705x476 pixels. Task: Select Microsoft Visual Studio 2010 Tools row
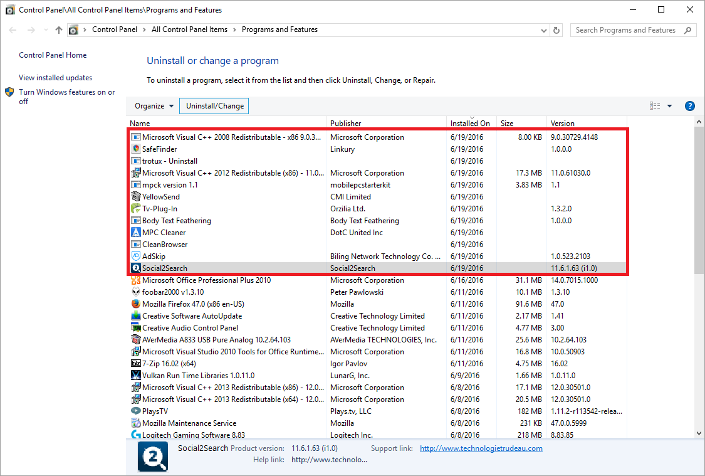coord(377,352)
